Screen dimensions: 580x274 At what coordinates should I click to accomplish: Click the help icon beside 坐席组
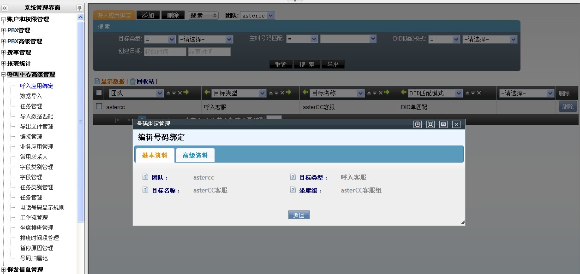tap(293, 190)
